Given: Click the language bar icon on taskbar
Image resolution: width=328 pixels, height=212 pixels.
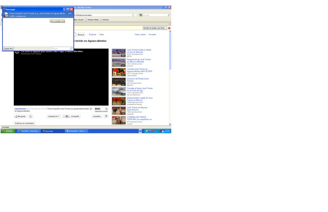Looking at the screenshot, I should pos(140,131).
